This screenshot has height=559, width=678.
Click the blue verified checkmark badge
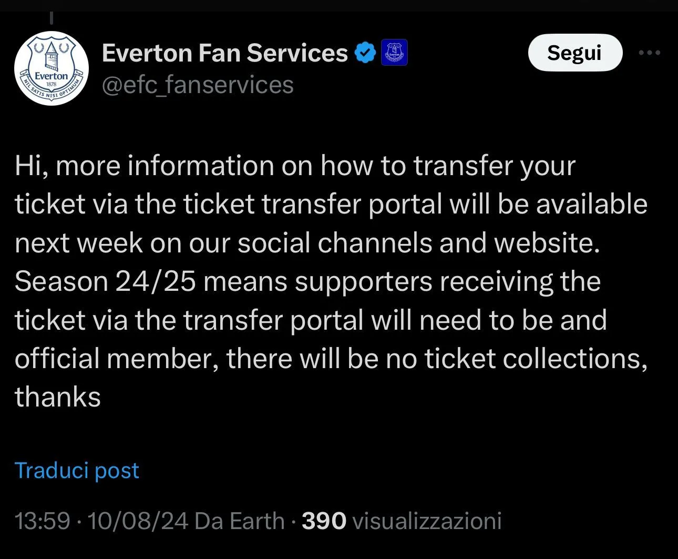[x=365, y=53]
